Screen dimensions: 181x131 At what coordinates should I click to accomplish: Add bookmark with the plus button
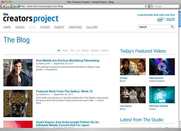coord(14,6)
